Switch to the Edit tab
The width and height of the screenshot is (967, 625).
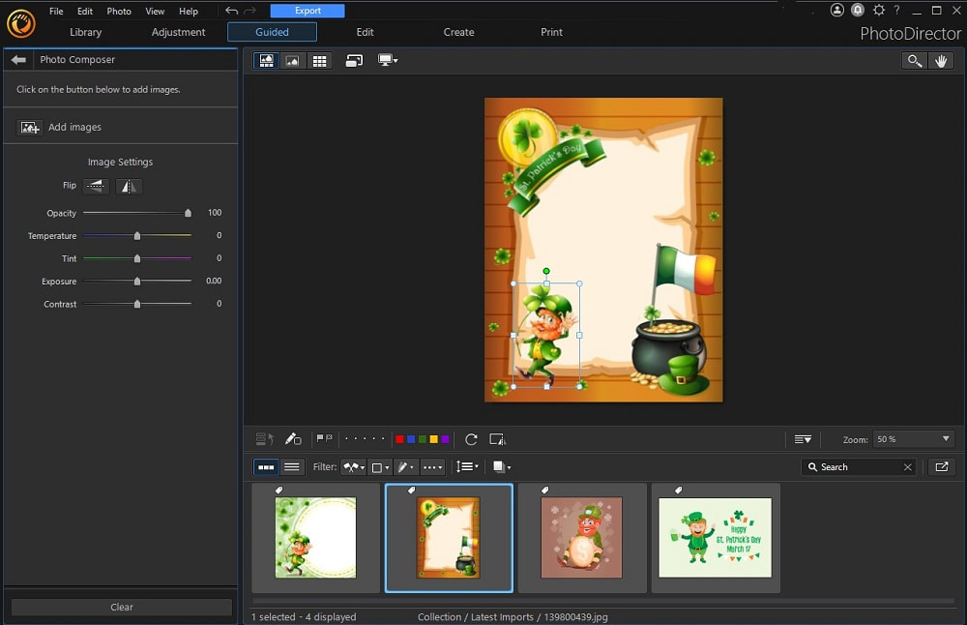(365, 32)
